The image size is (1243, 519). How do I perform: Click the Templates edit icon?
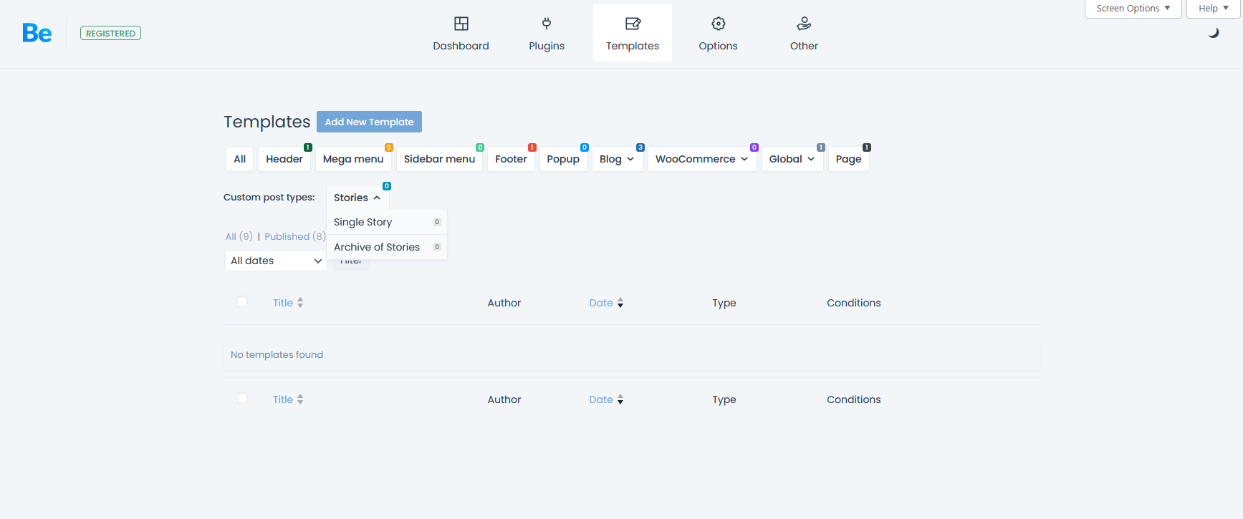(633, 24)
